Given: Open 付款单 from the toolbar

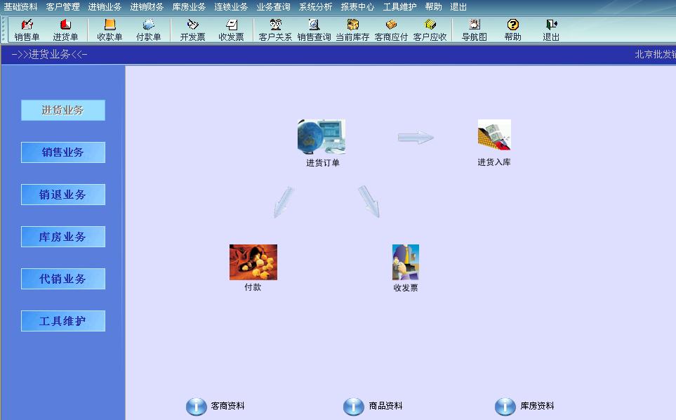Looking at the screenshot, I should pyautogui.click(x=148, y=29).
